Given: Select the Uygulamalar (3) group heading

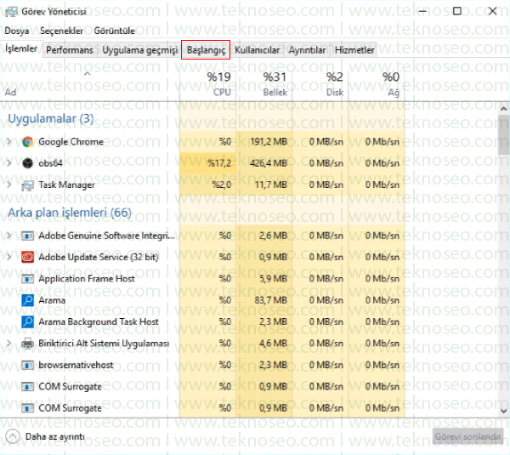Looking at the screenshot, I should pyautogui.click(x=51, y=119).
